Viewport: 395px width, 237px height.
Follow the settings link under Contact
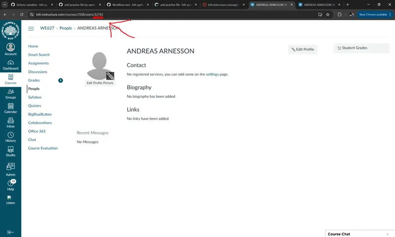pos(212,74)
